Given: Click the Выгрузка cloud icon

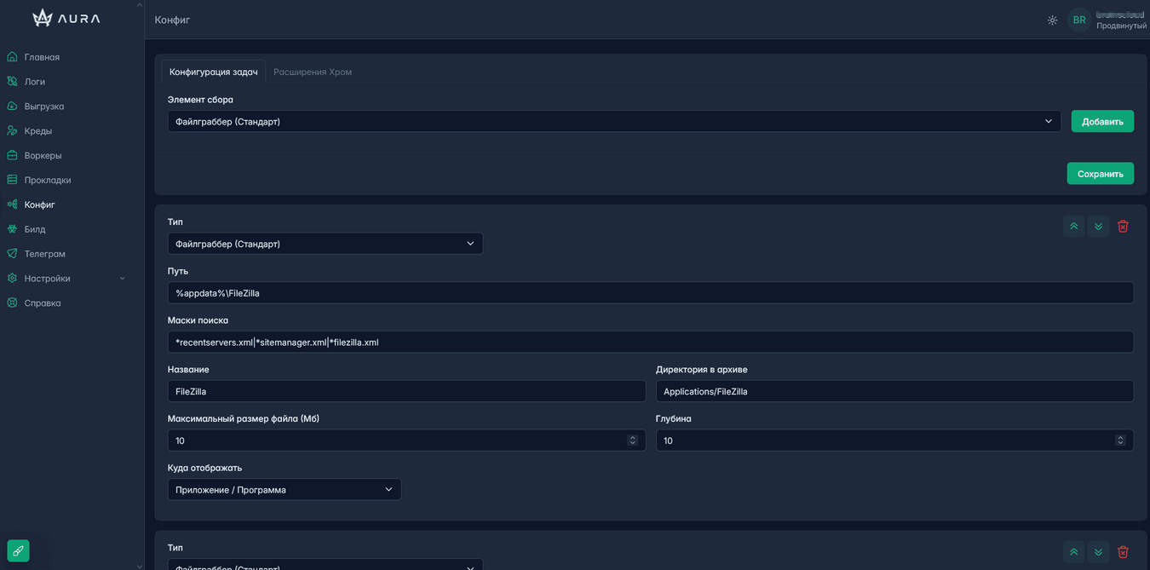Looking at the screenshot, I should tap(12, 107).
